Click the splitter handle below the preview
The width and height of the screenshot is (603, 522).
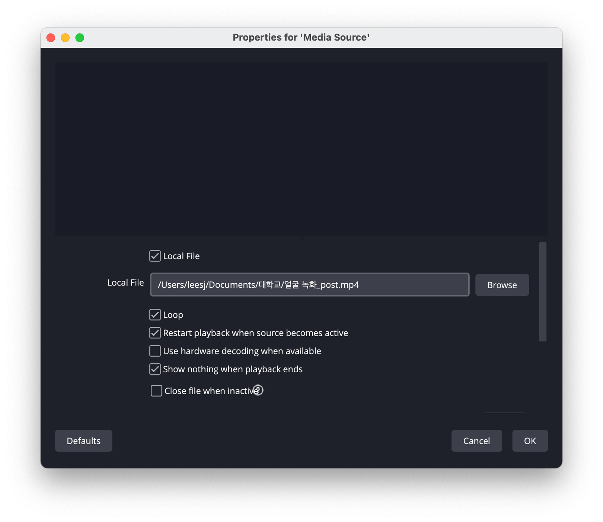301,238
